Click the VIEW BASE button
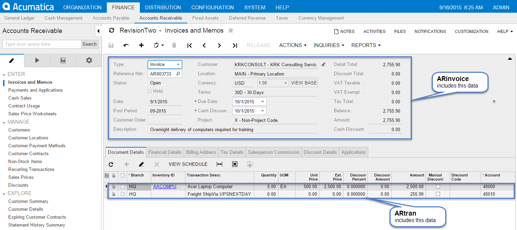 pyautogui.click(x=304, y=83)
